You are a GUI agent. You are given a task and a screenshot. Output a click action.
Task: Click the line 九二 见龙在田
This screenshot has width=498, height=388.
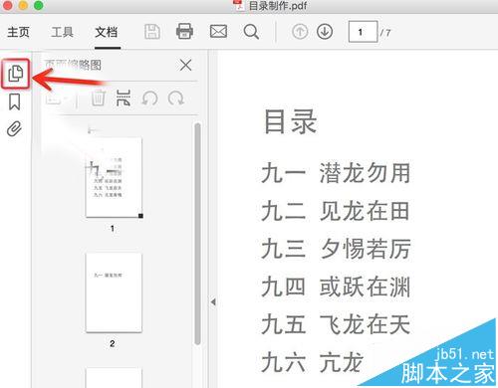pos(336,211)
